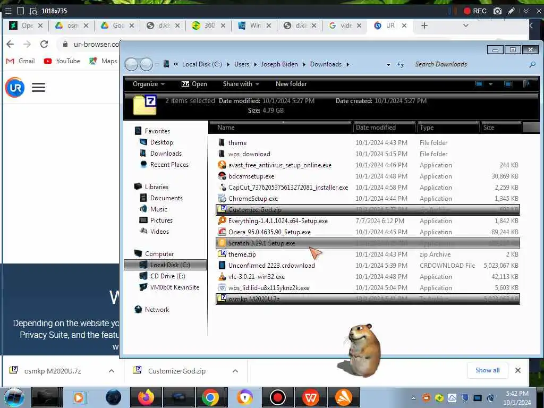The image size is (544, 408).
Task: Open the Avast icon on the taskbar
Action: point(344,397)
